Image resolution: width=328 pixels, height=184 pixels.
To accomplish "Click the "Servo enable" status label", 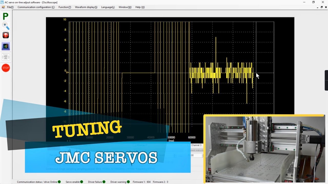I will [x=73, y=182].
